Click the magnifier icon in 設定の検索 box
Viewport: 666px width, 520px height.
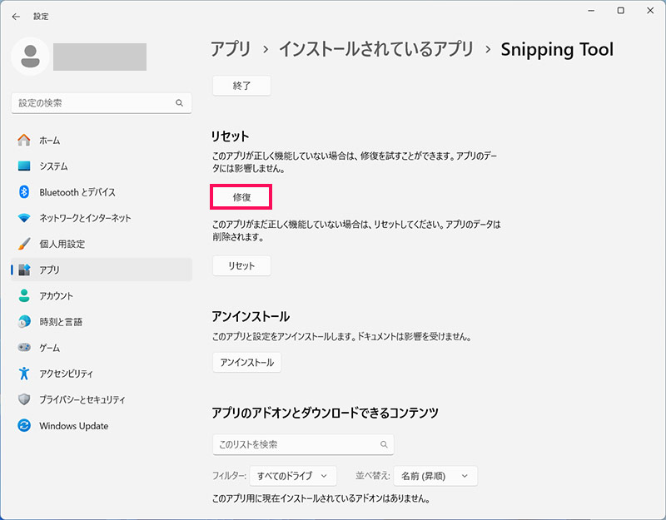click(x=179, y=102)
